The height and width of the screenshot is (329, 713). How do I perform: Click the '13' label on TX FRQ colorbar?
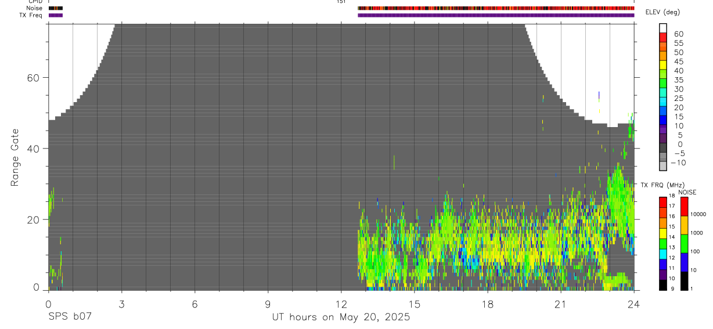(672, 248)
